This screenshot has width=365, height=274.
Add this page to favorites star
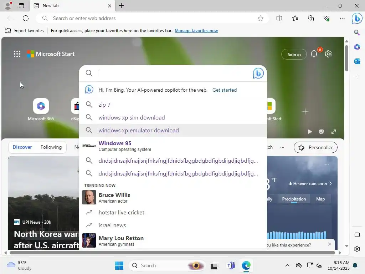261,18
